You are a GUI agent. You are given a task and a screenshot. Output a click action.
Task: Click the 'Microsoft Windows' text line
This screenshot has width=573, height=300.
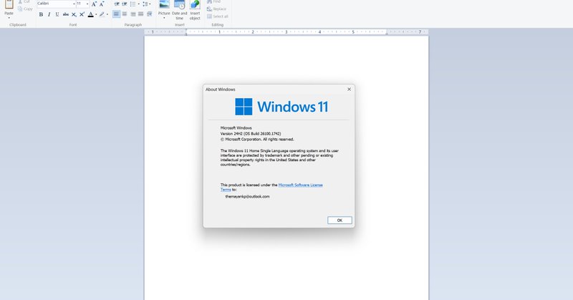click(236, 128)
